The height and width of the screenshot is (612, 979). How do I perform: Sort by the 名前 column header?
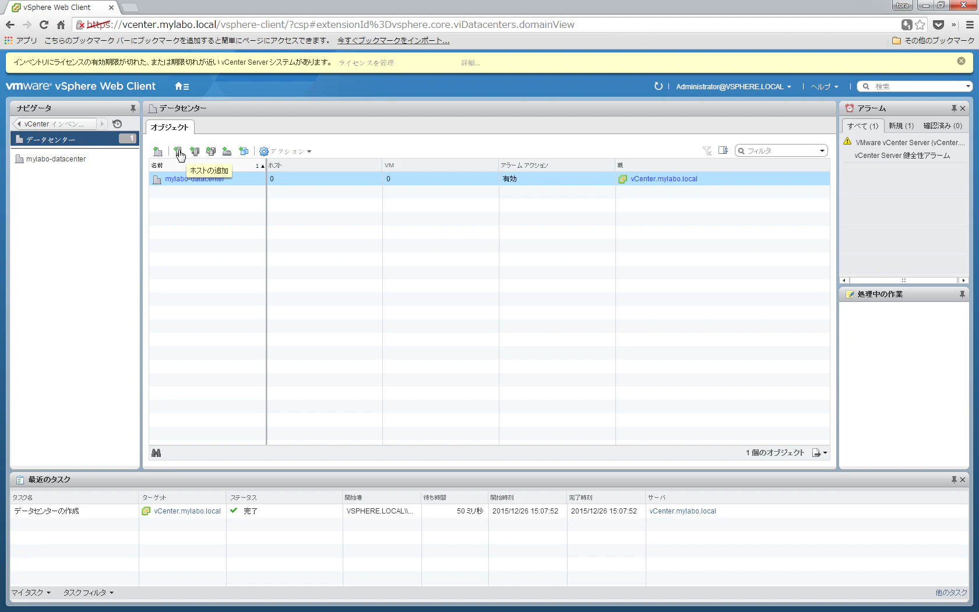207,166
